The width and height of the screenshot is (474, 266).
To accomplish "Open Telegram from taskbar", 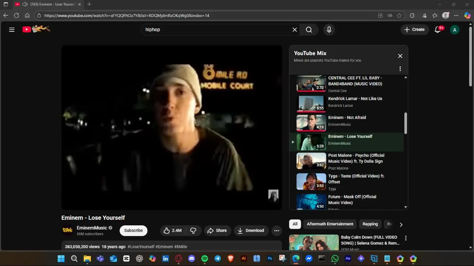I will (217, 259).
